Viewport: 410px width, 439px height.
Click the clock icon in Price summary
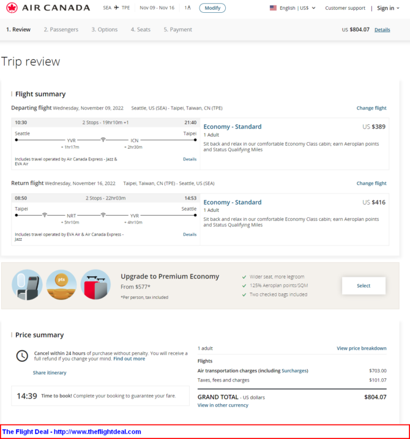click(x=22, y=356)
